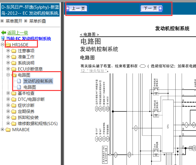
Task: Click the 维修数据和规格(SDS) folder icon
Action: 14,124
